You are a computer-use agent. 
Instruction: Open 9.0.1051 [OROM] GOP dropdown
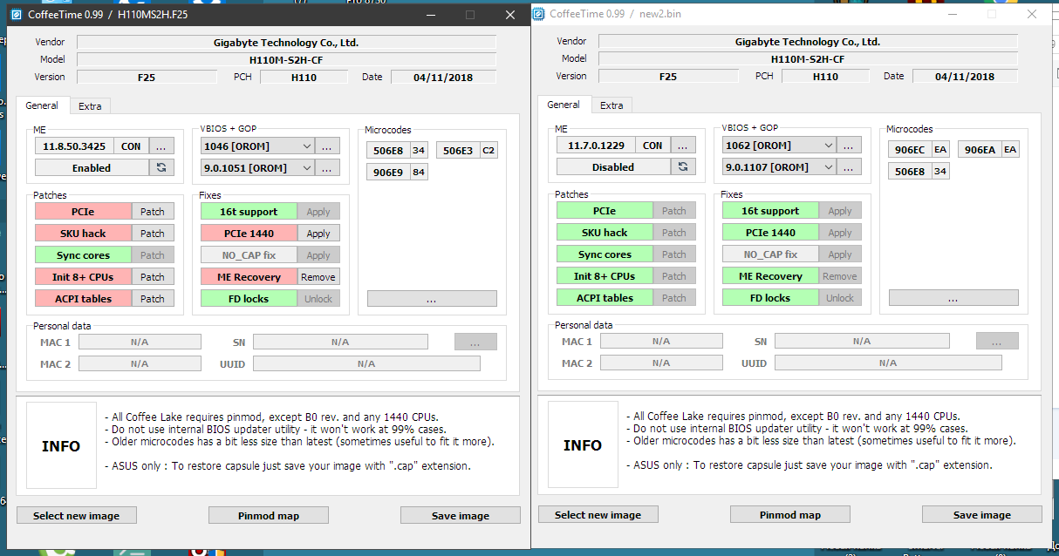tap(257, 167)
